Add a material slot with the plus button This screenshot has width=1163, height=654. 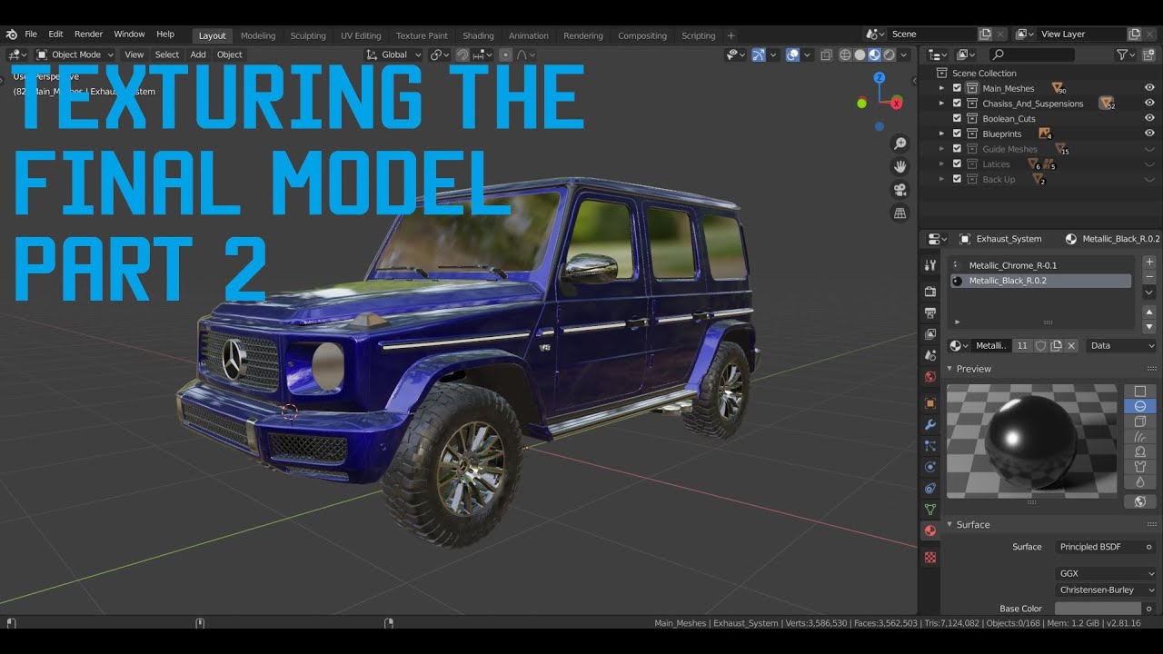tap(1148, 262)
